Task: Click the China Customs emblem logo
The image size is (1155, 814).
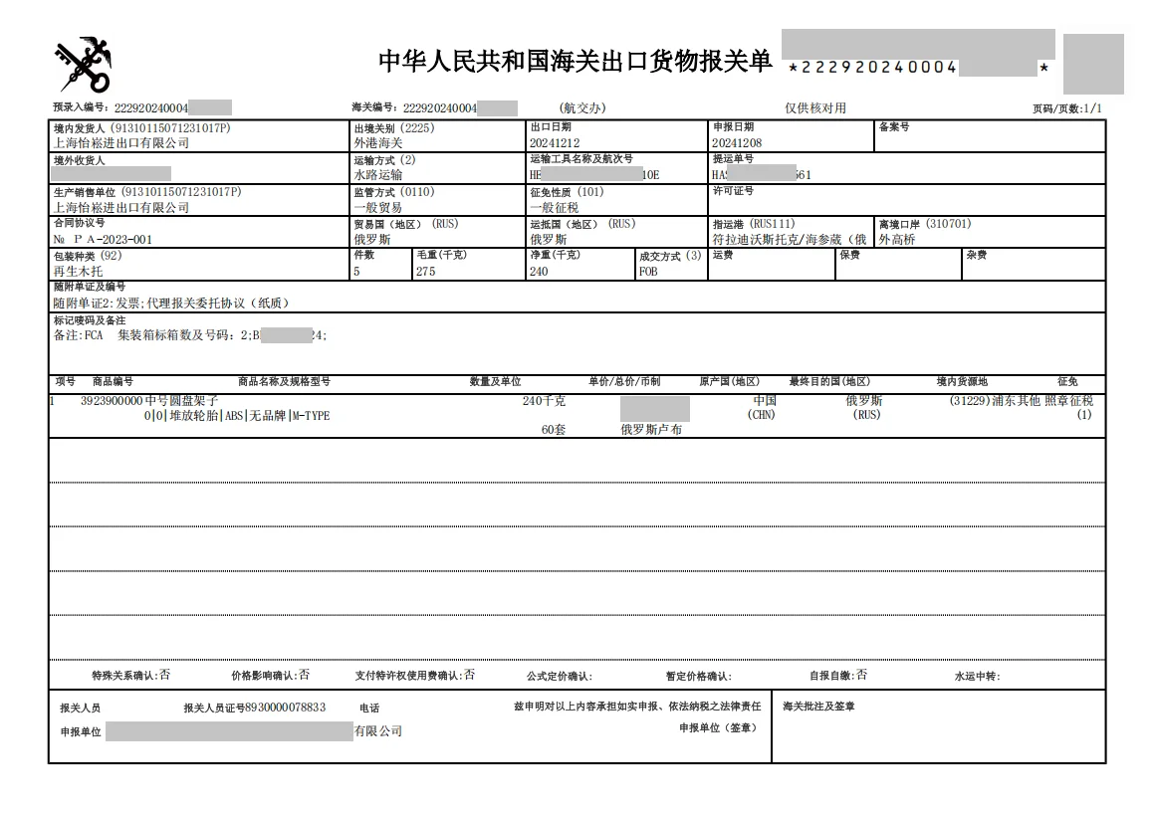Action: point(84,63)
